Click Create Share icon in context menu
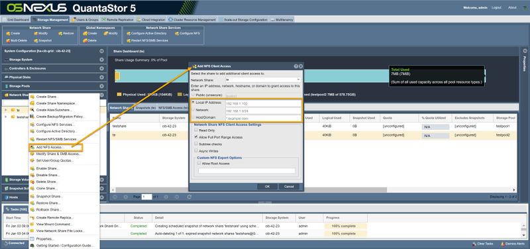The width and height of the screenshot is (530, 249). click(32, 97)
